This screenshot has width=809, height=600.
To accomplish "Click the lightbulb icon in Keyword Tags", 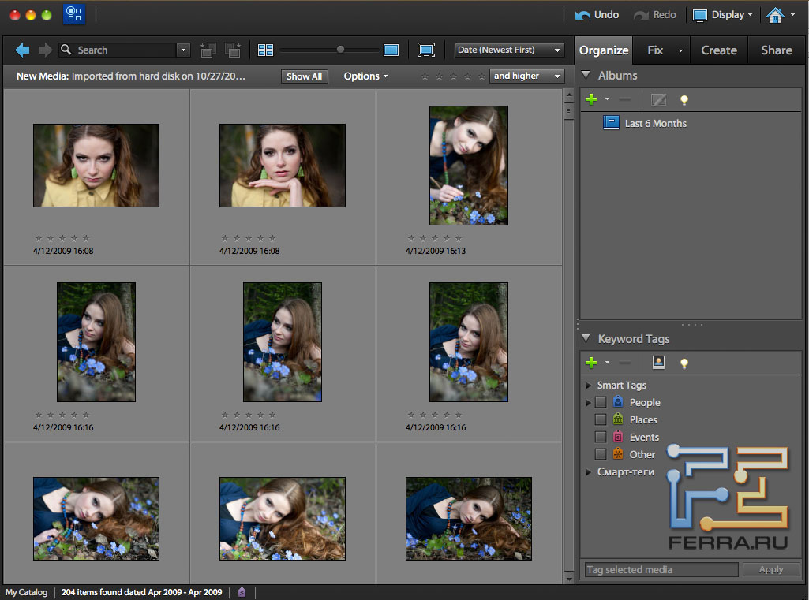I will [x=684, y=363].
